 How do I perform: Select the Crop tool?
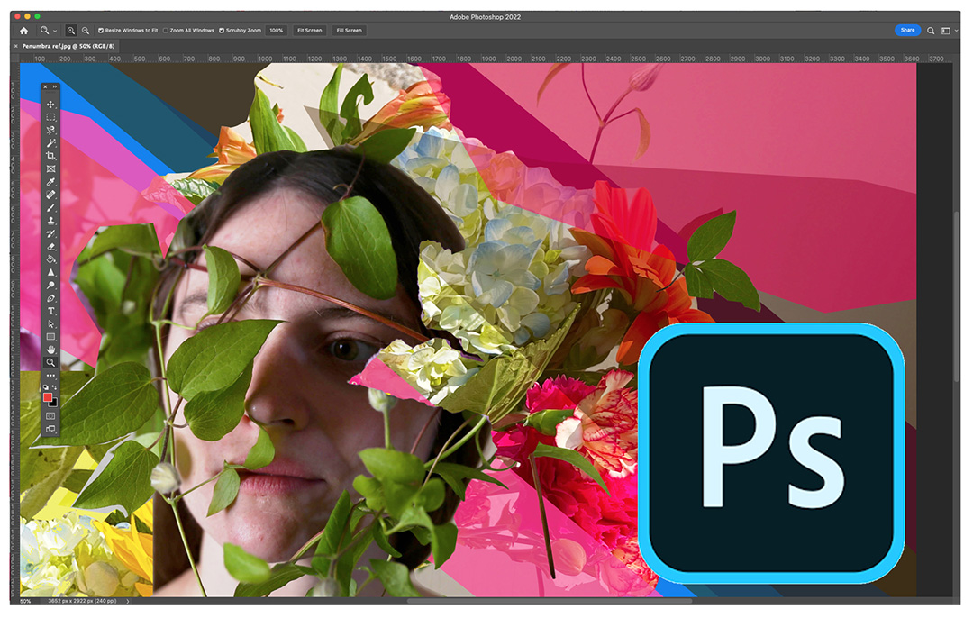[50, 157]
